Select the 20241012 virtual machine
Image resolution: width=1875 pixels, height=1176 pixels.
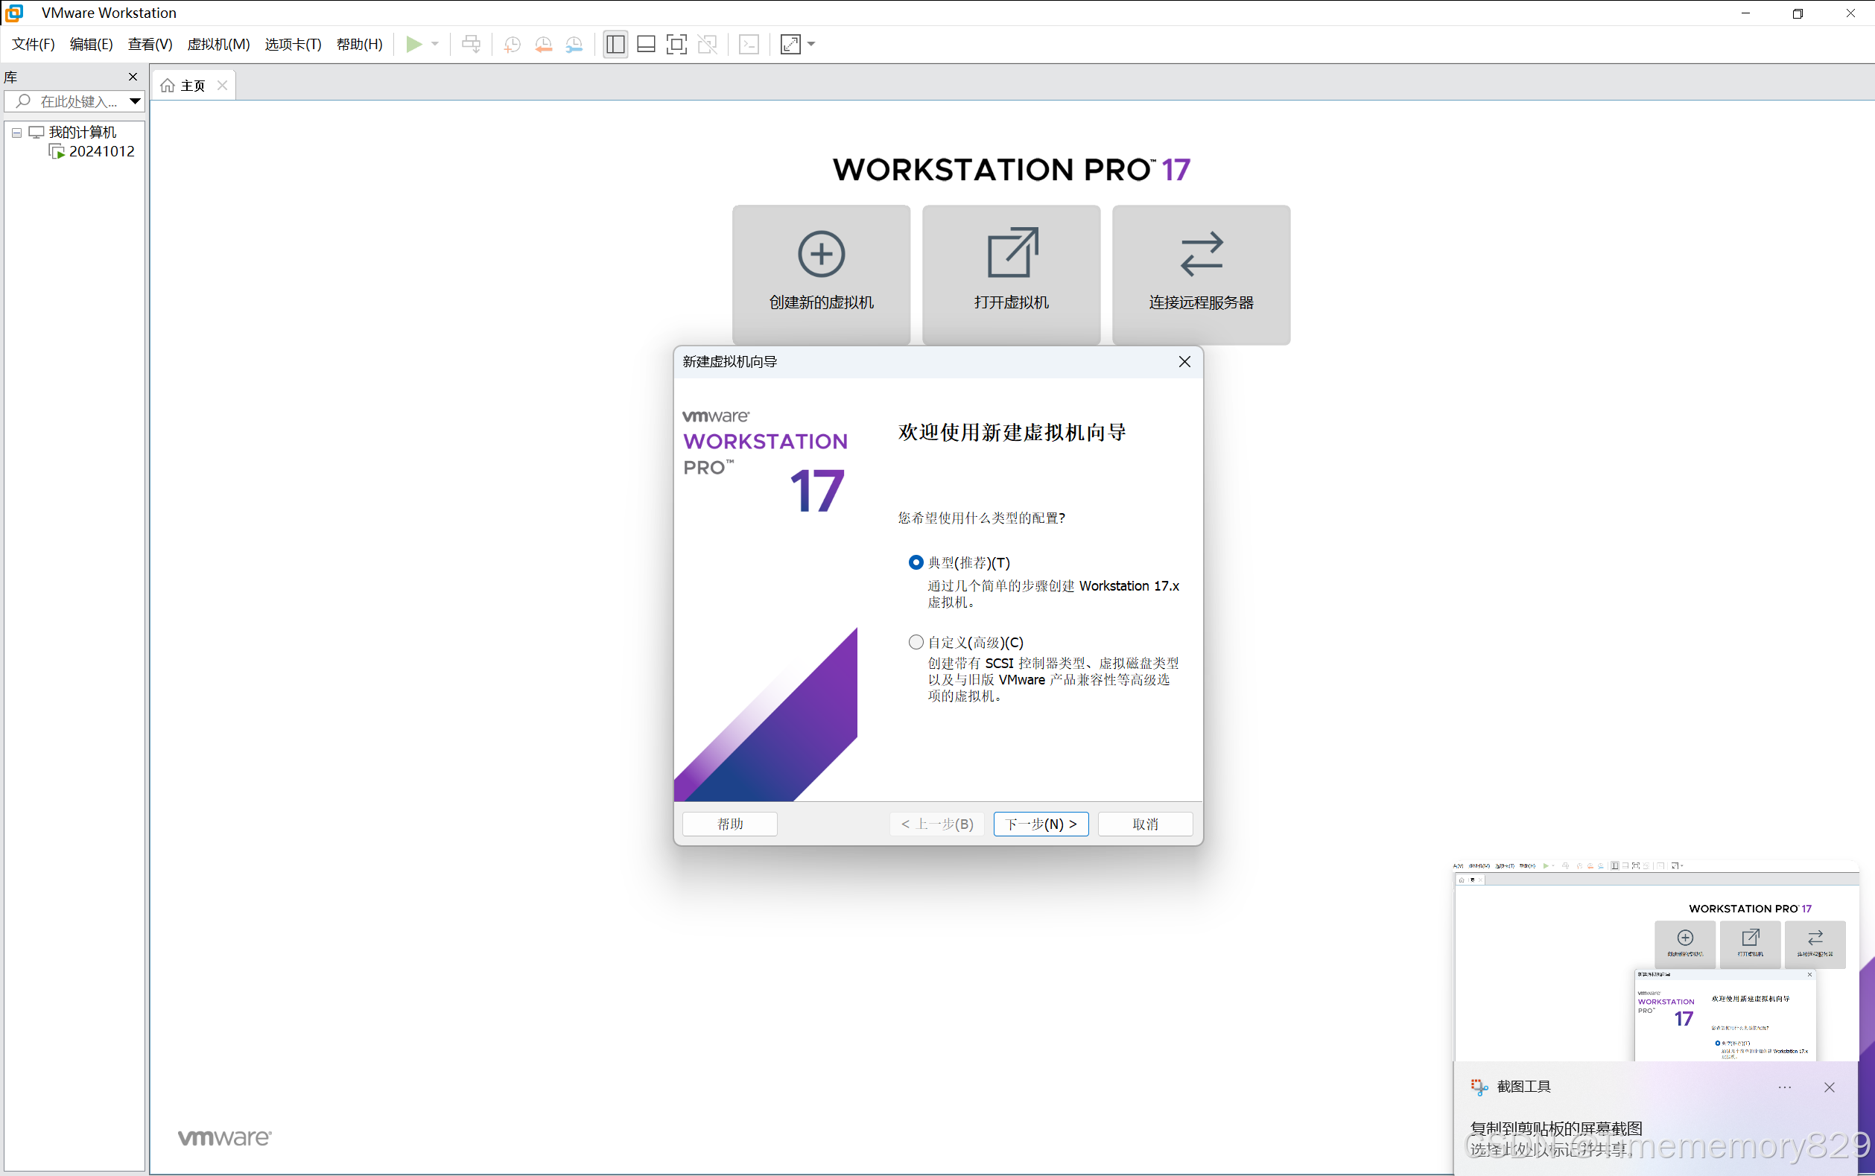[102, 151]
